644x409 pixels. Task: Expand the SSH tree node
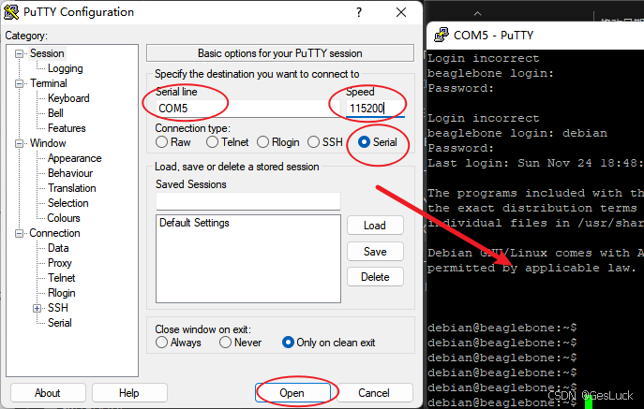tap(37, 308)
